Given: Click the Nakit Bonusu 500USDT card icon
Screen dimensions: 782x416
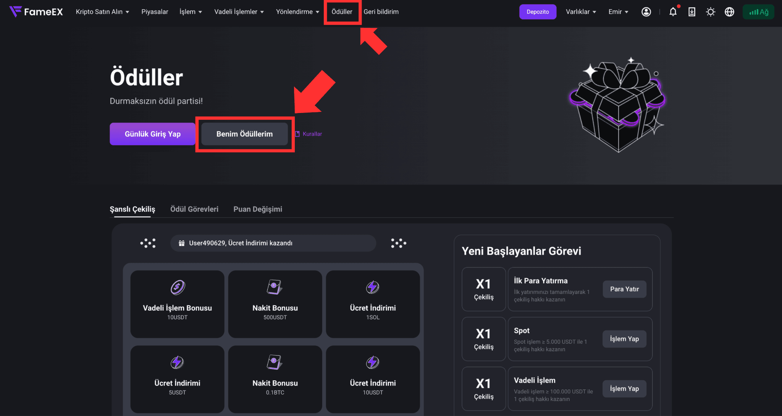Looking at the screenshot, I should click(275, 287).
